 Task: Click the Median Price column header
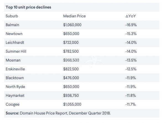coord(74,16)
